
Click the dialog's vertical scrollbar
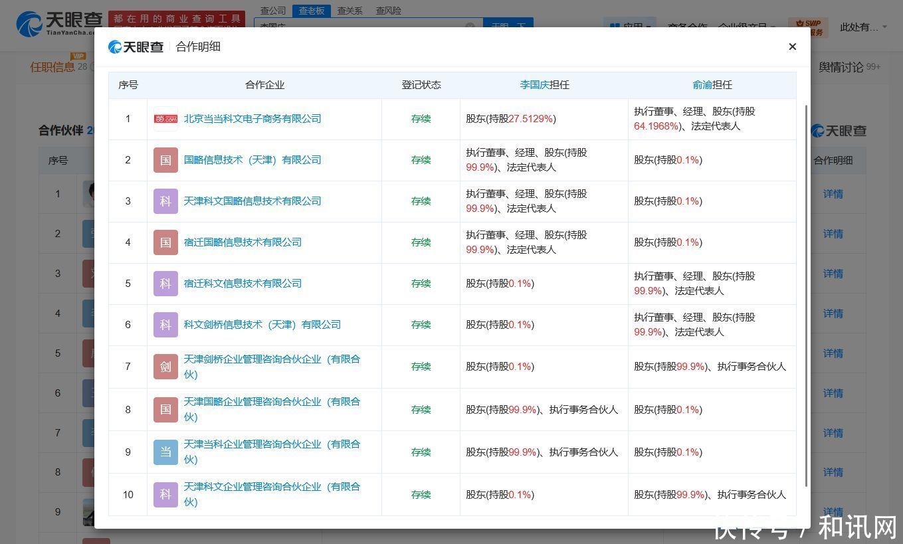[807, 292]
